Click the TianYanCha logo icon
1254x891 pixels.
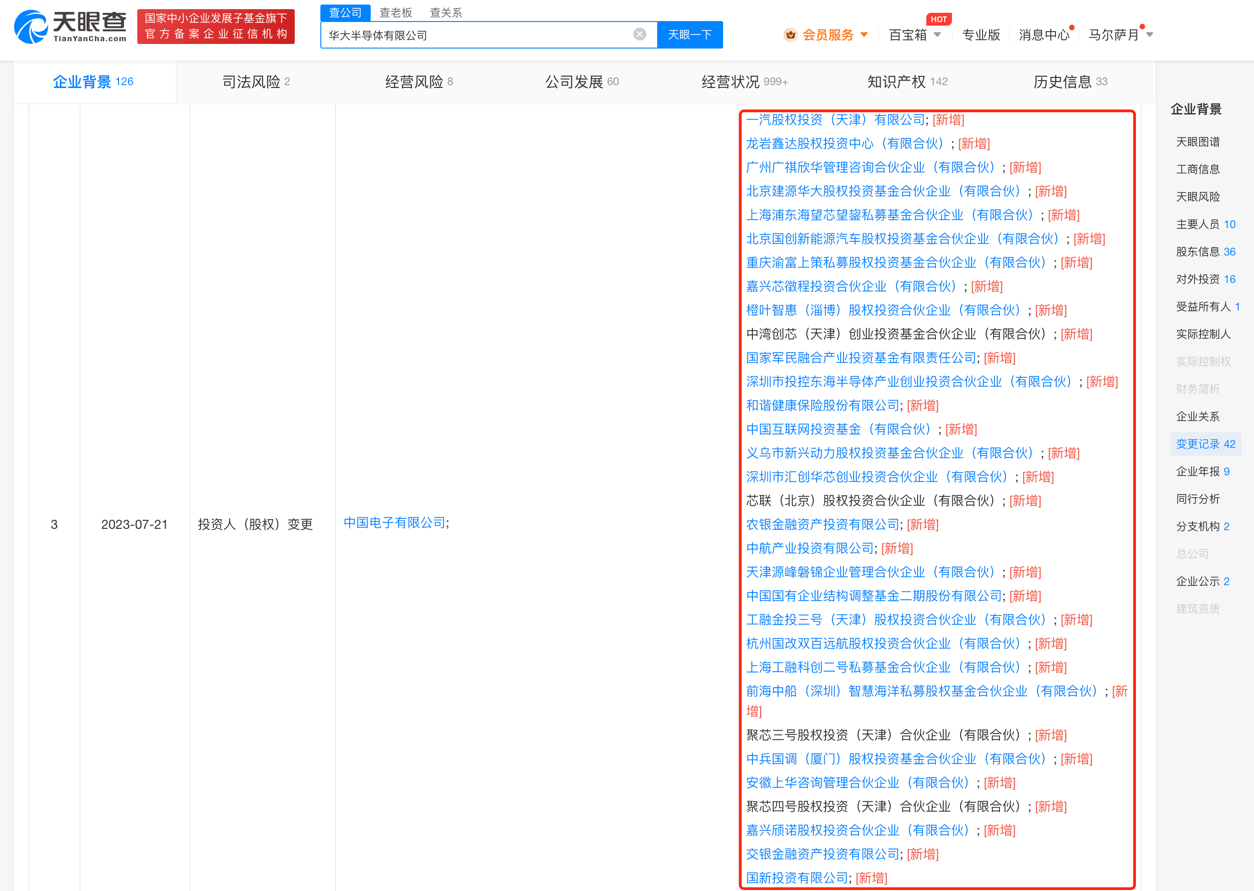point(31,27)
